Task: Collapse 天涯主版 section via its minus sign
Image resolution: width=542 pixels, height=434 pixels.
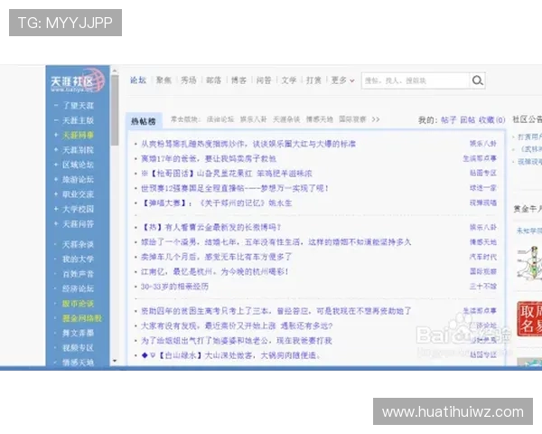Action: [x=56, y=120]
